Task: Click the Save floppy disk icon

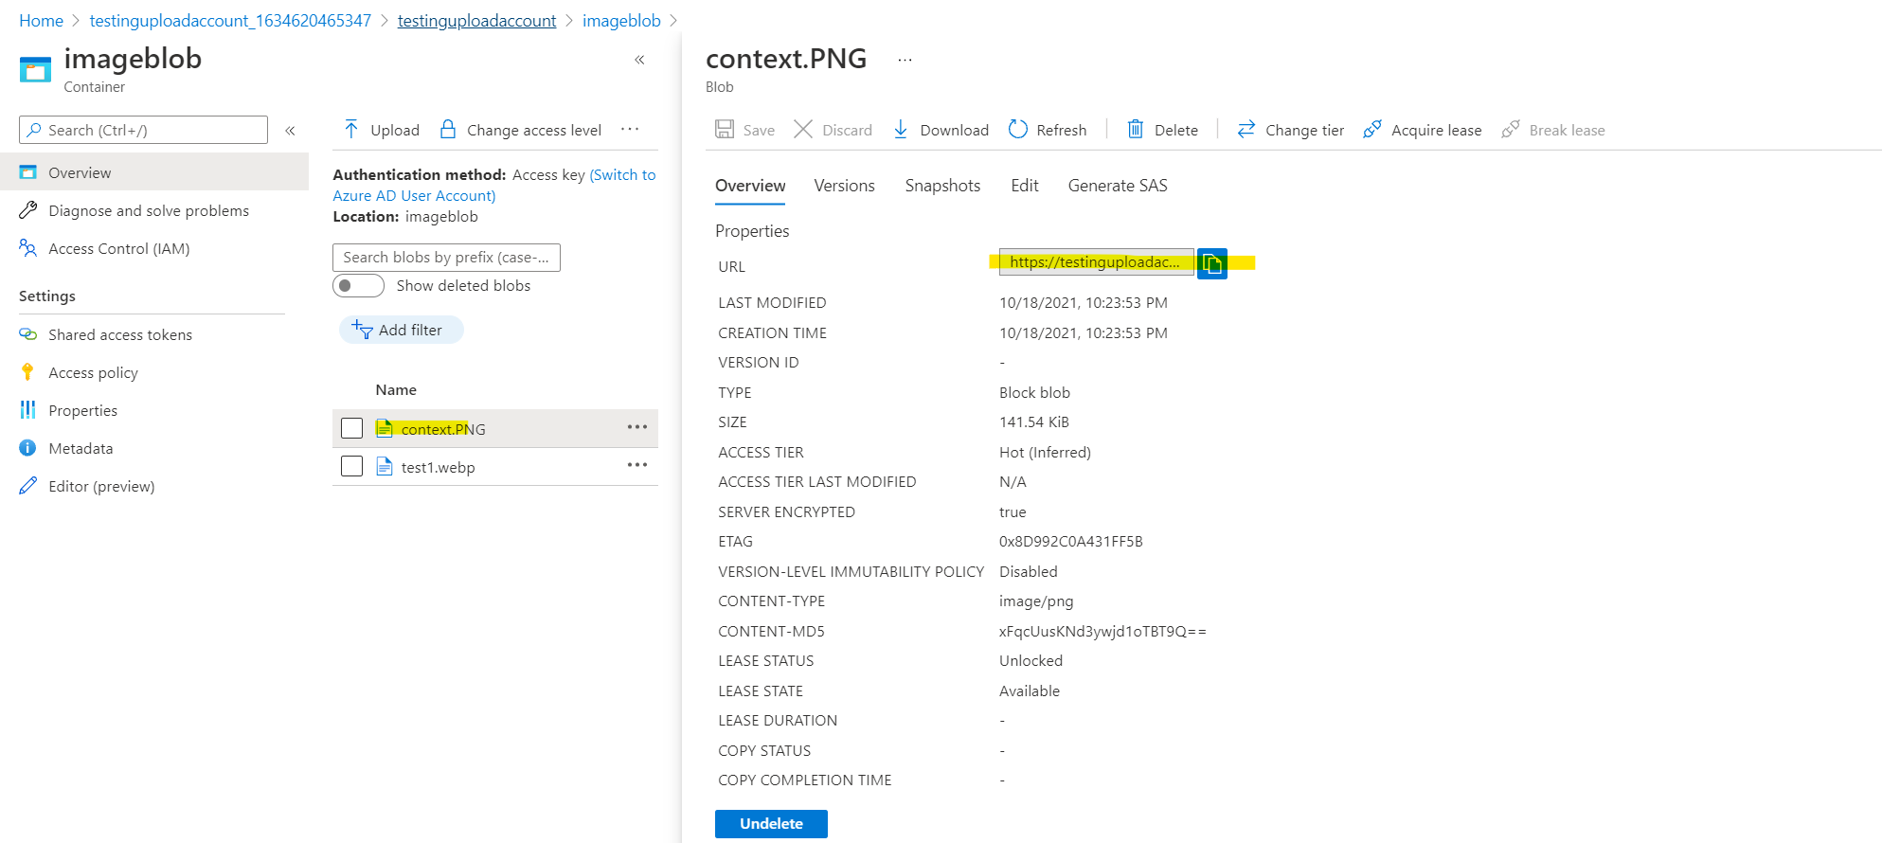Action: pyautogui.click(x=725, y=130)
